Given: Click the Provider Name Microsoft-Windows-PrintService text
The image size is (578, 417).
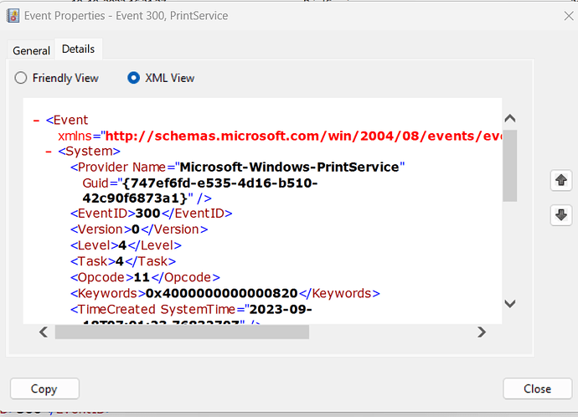Looking at the screenshot, I should (289, 167).
